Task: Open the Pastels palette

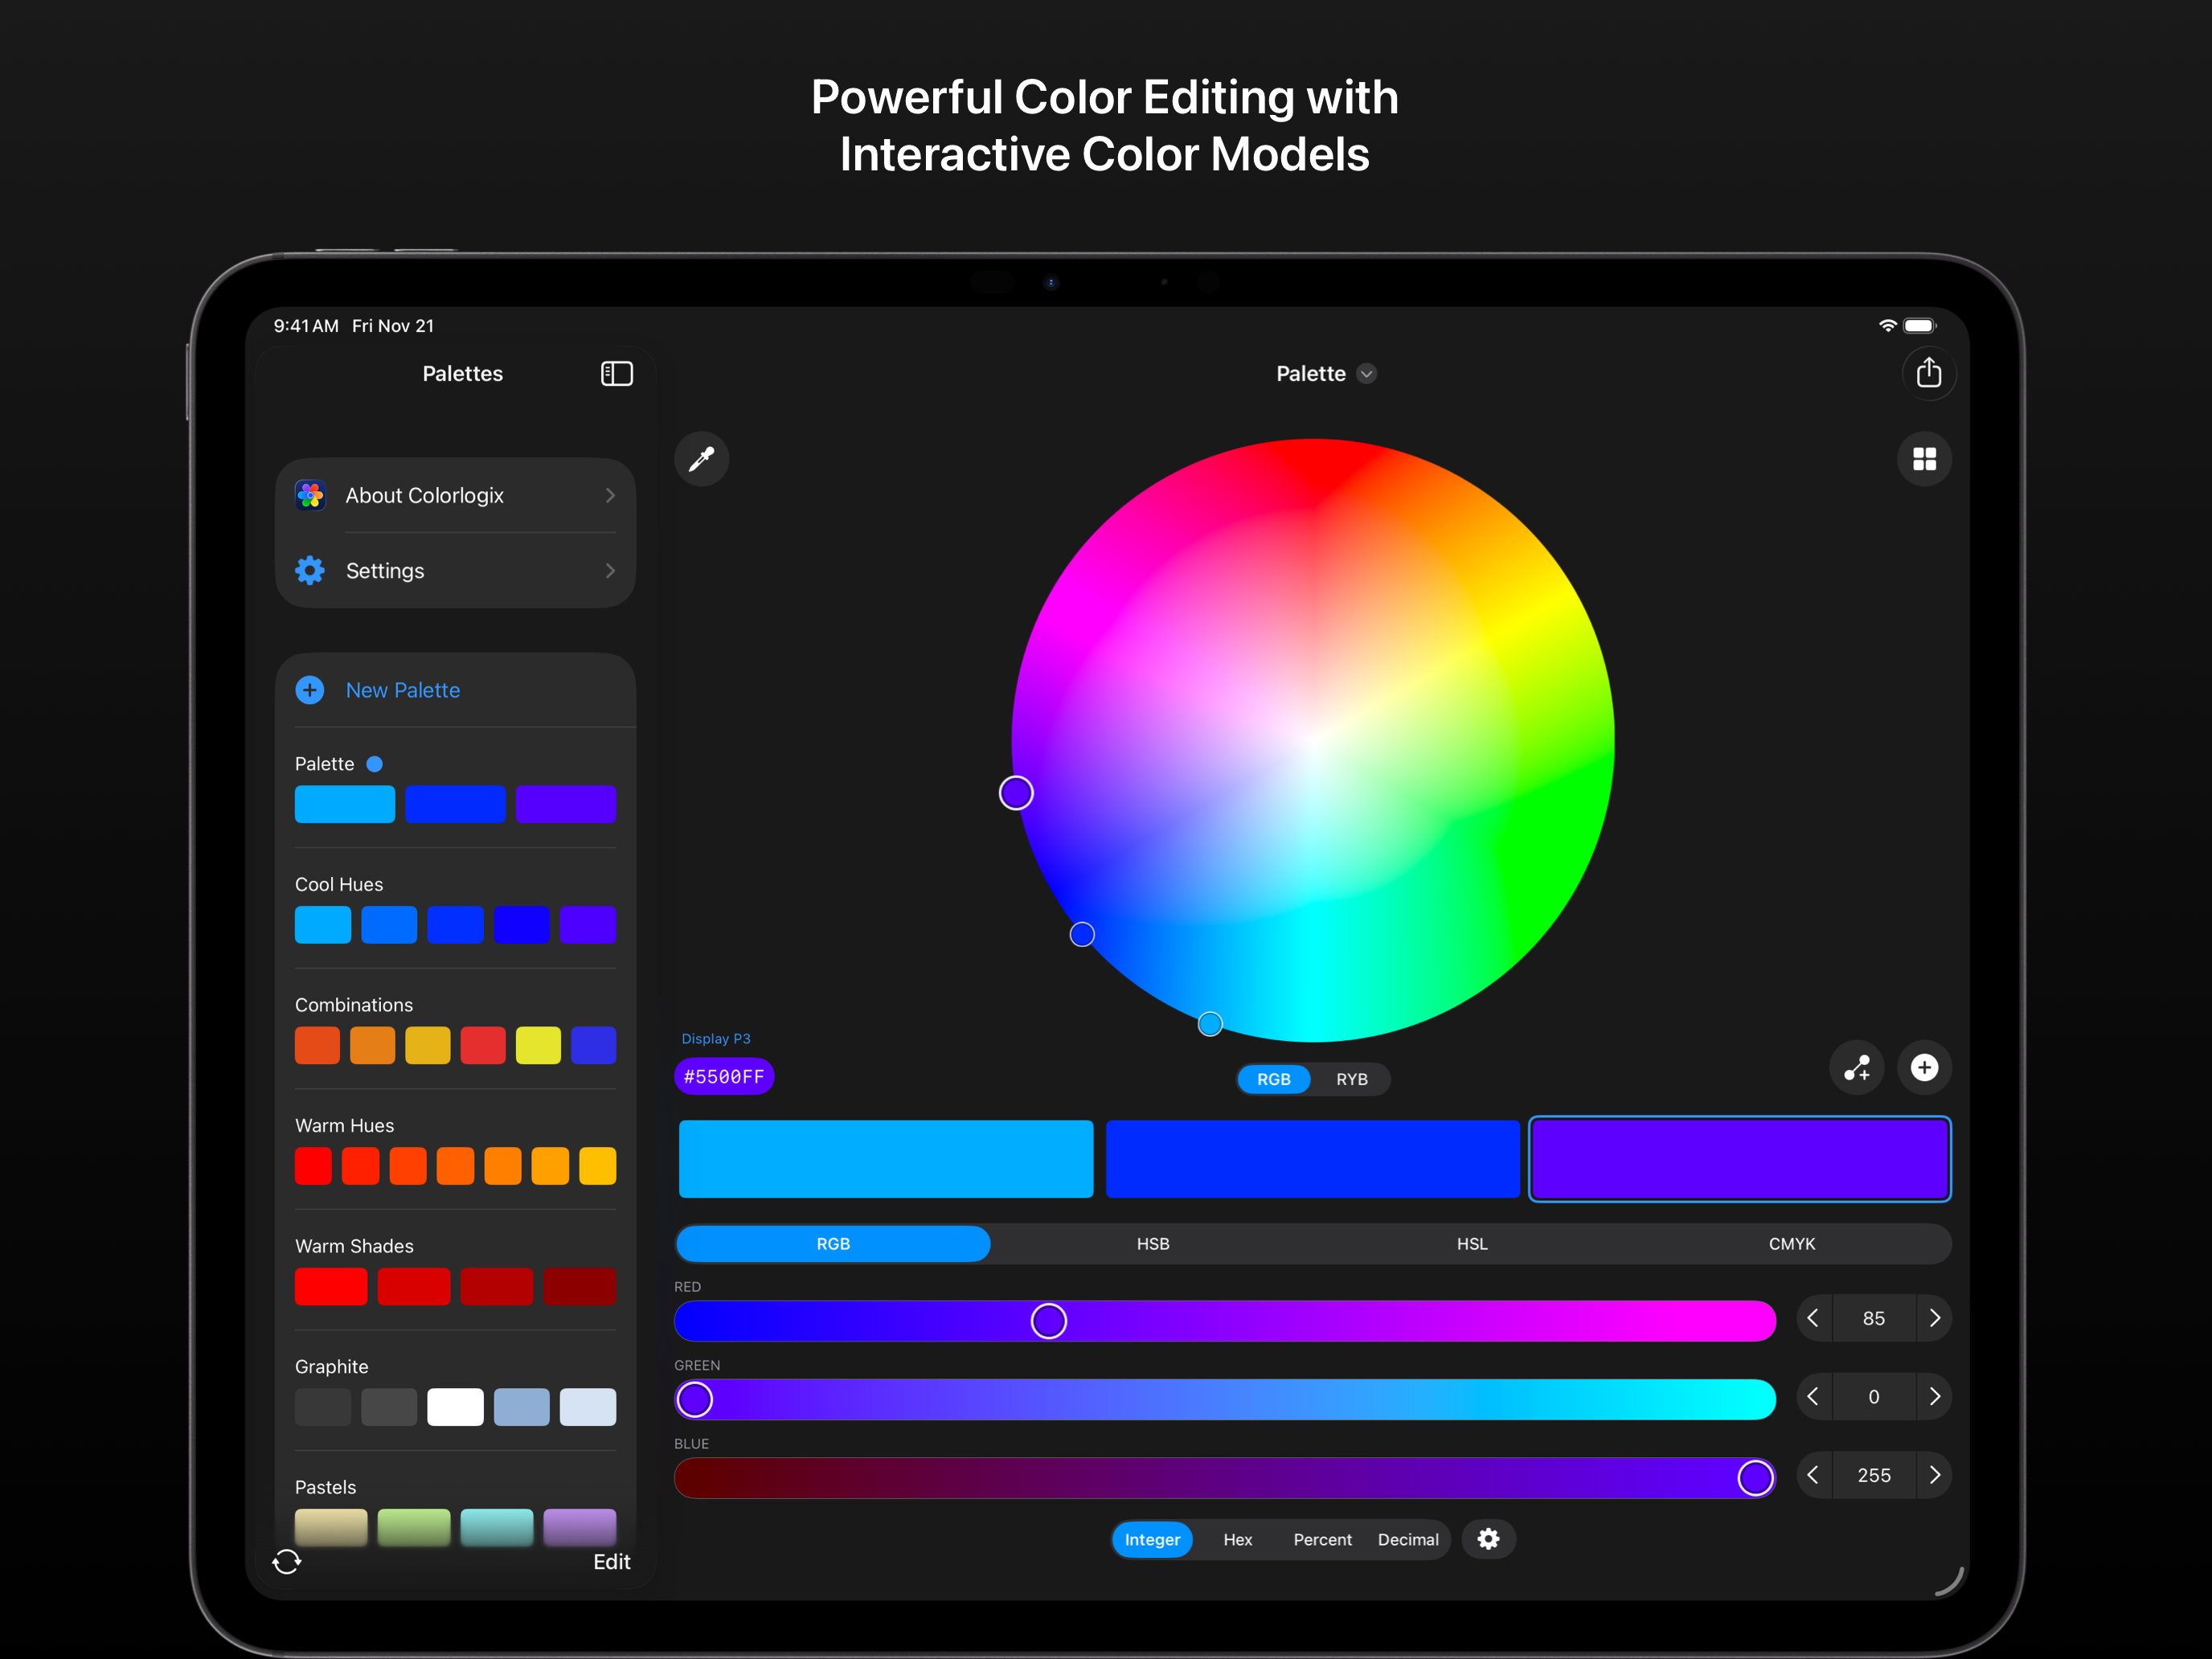Action: [x=455, y=1511]
